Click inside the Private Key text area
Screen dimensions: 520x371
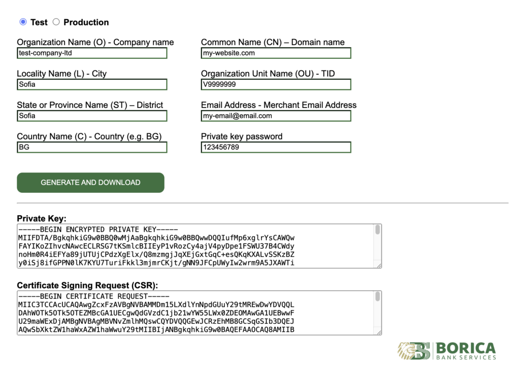coord(193,246)
